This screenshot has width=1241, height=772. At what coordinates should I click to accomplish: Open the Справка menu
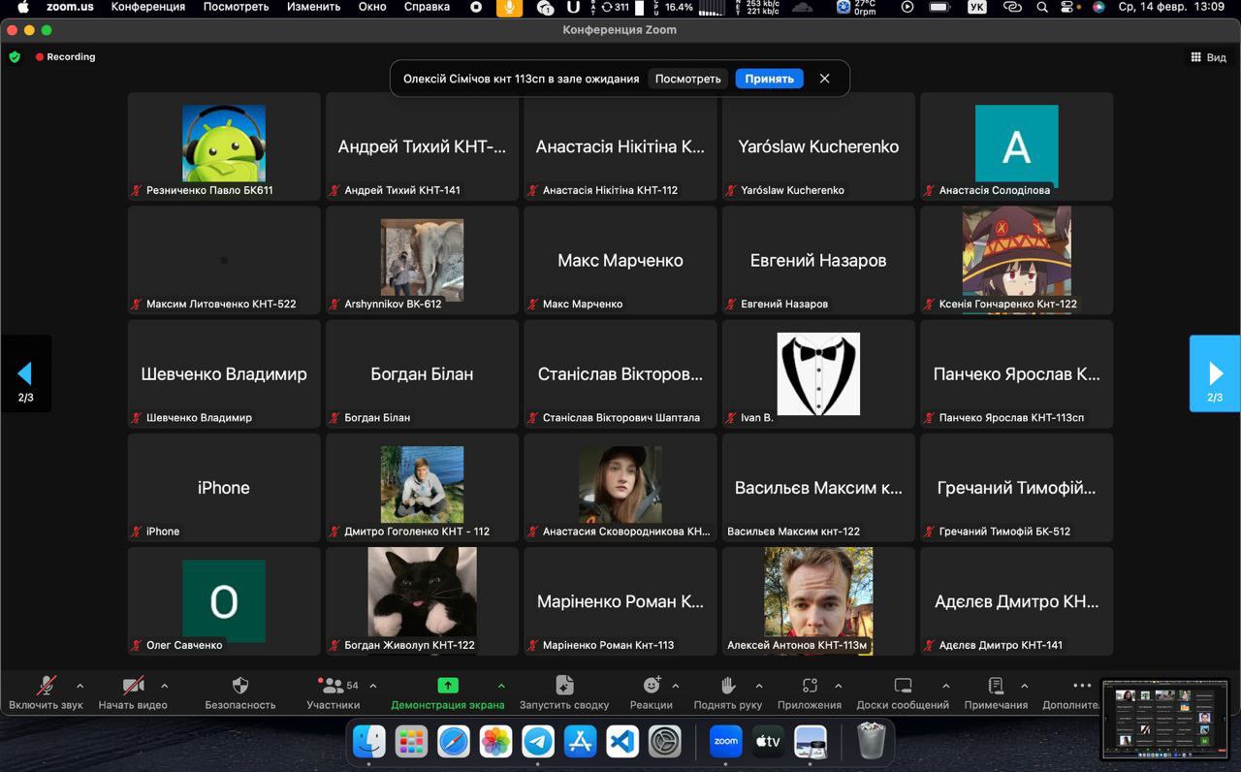click(427, 7)
